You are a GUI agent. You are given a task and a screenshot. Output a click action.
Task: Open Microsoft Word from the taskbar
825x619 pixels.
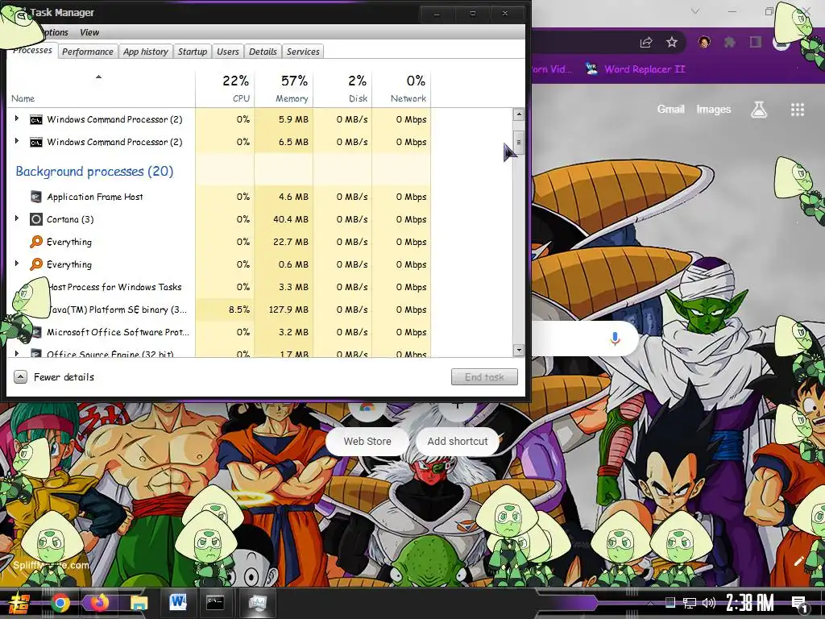(178, 603)
